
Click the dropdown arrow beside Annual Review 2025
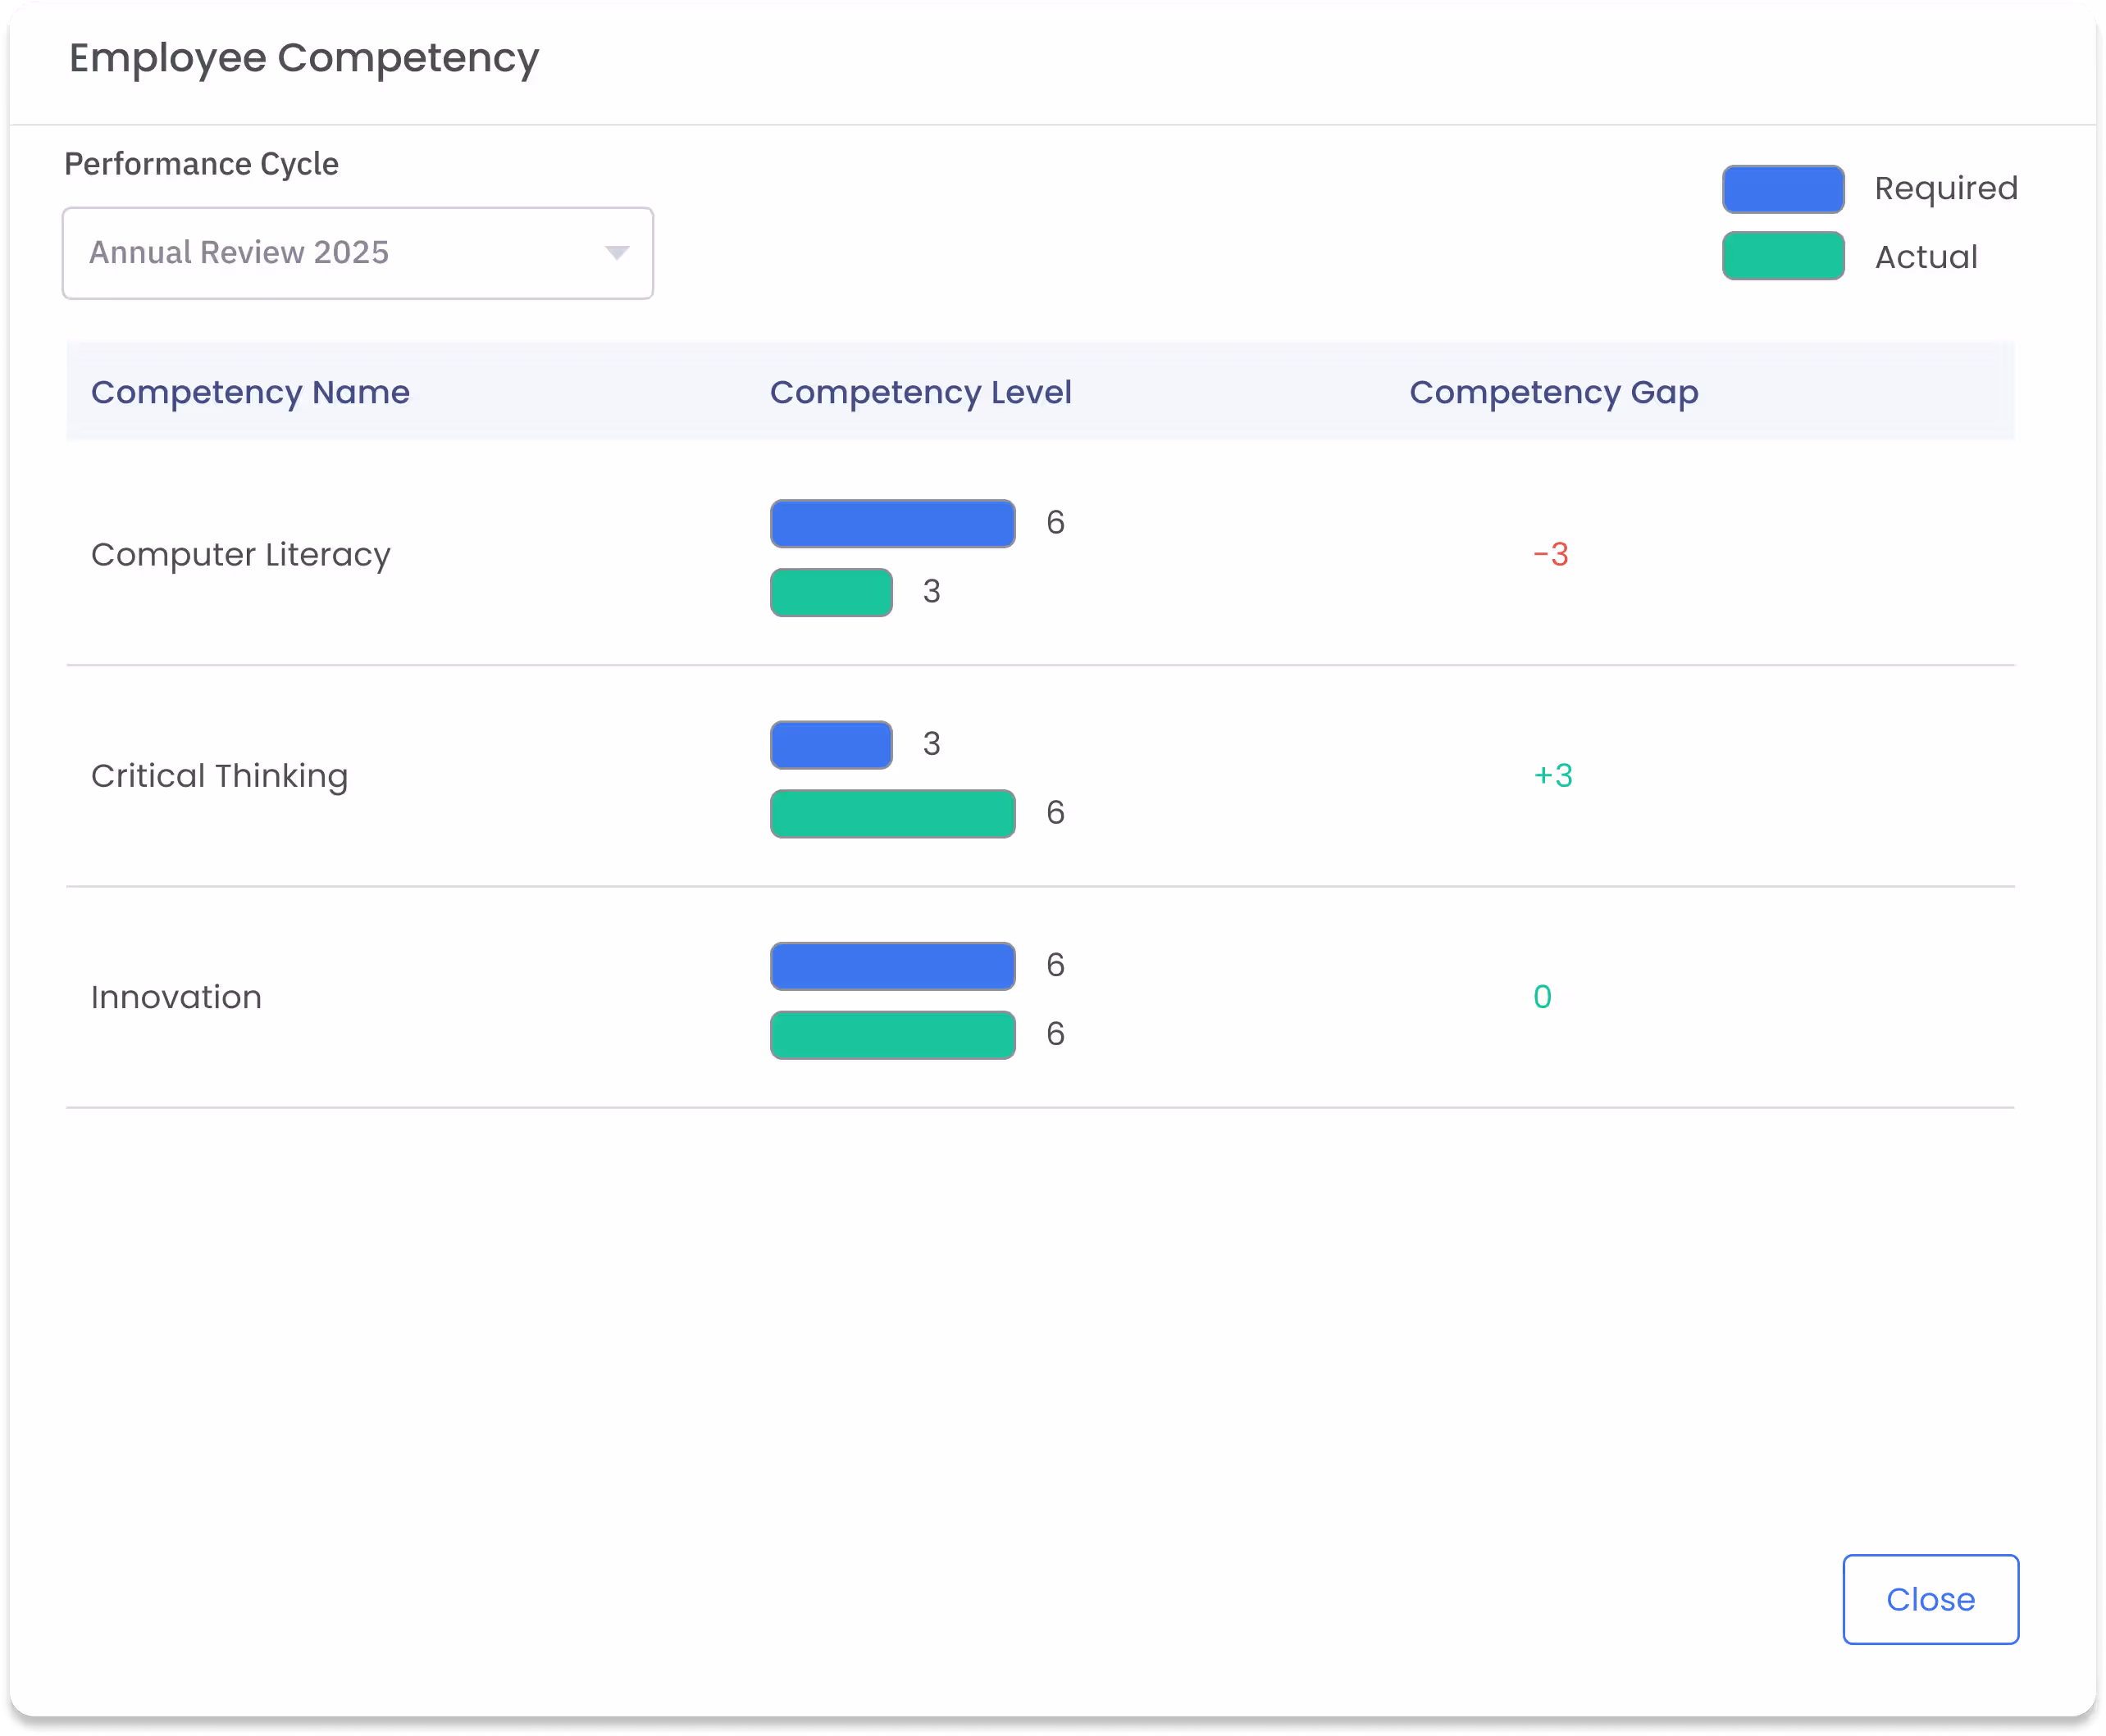616,253
